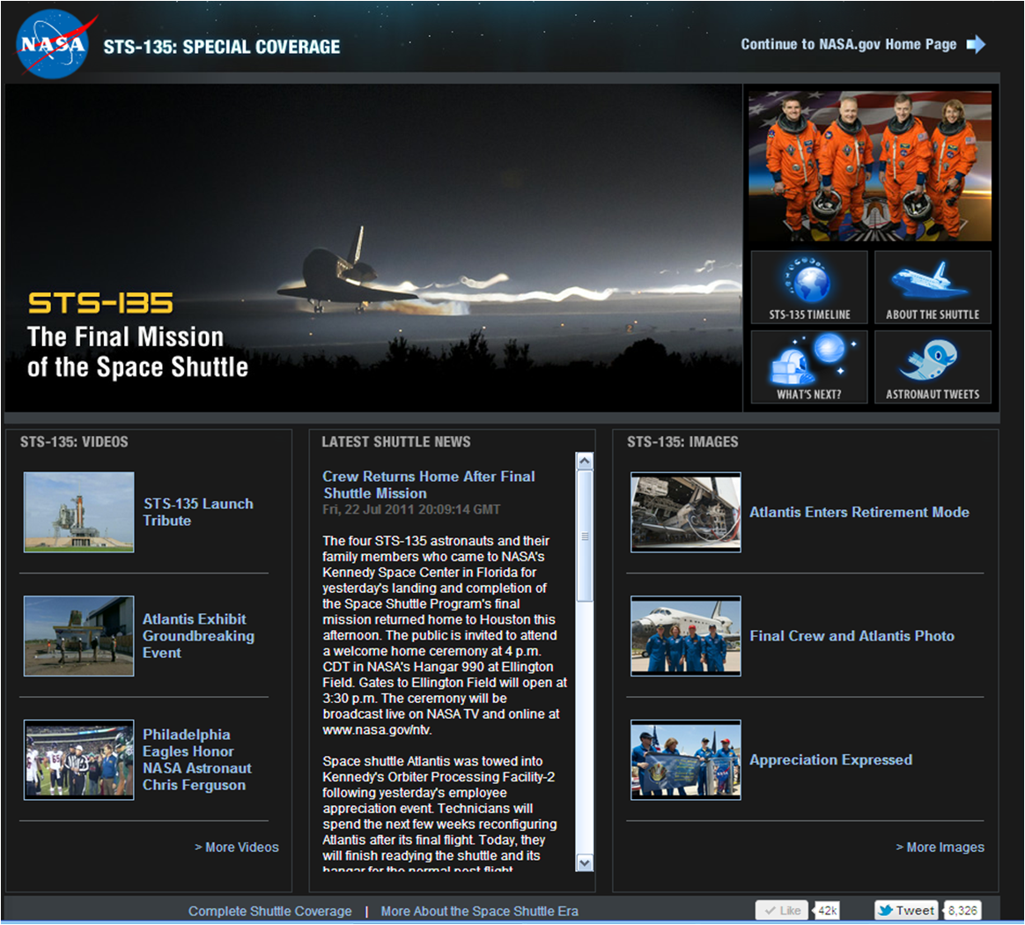The image size is (1025, 925).
Task: Open Astronaut Tweets bird icon tile
Action: [933, 367]
